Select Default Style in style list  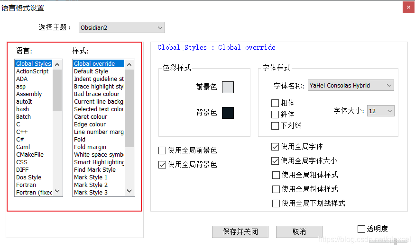coord(99,71)
